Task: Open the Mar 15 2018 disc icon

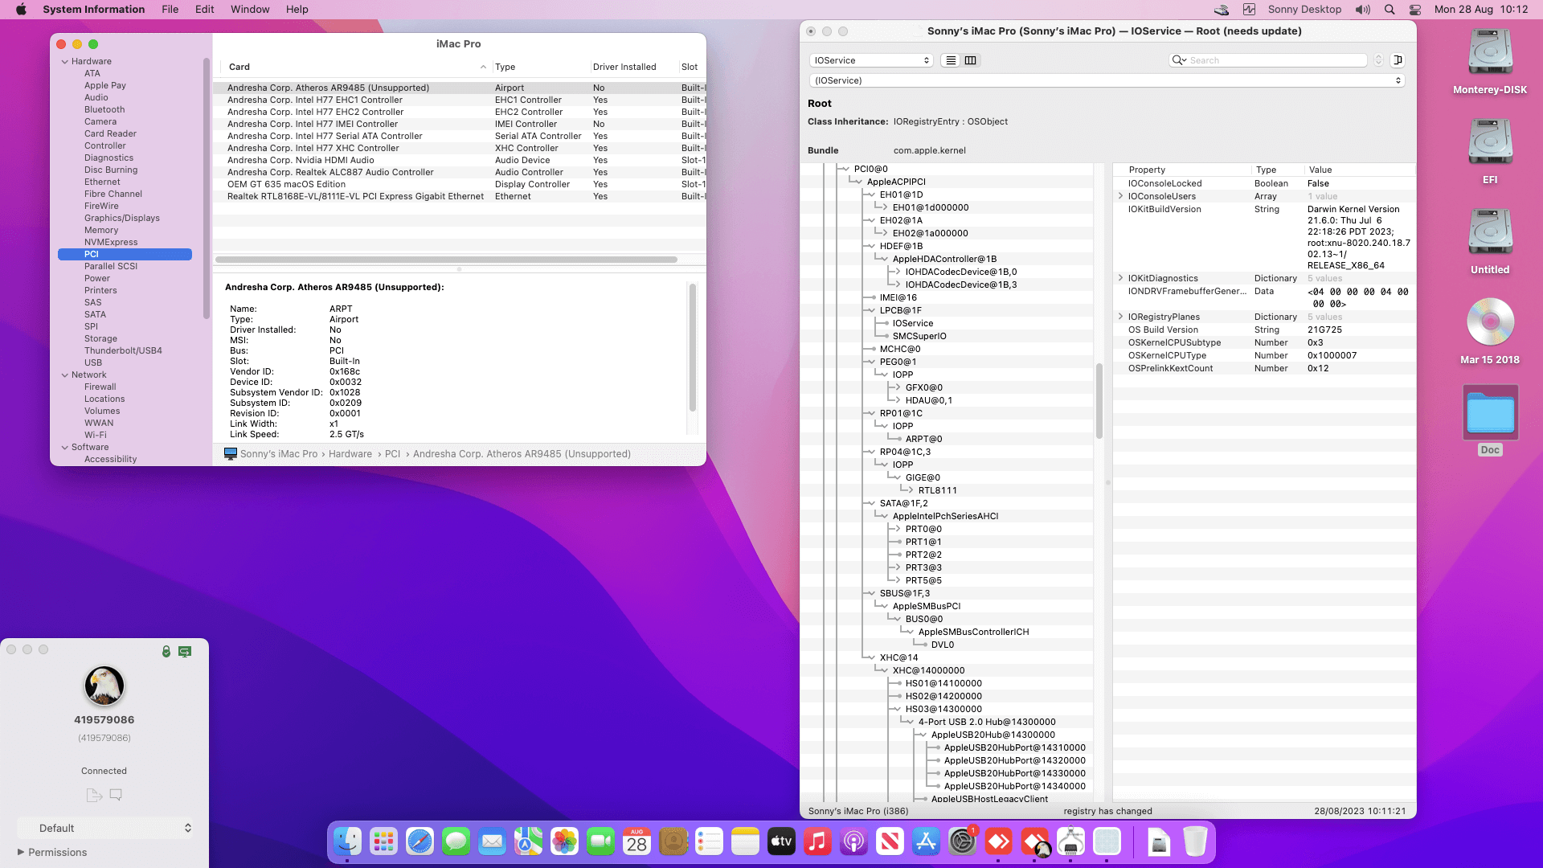Action: coord(1490,323)
